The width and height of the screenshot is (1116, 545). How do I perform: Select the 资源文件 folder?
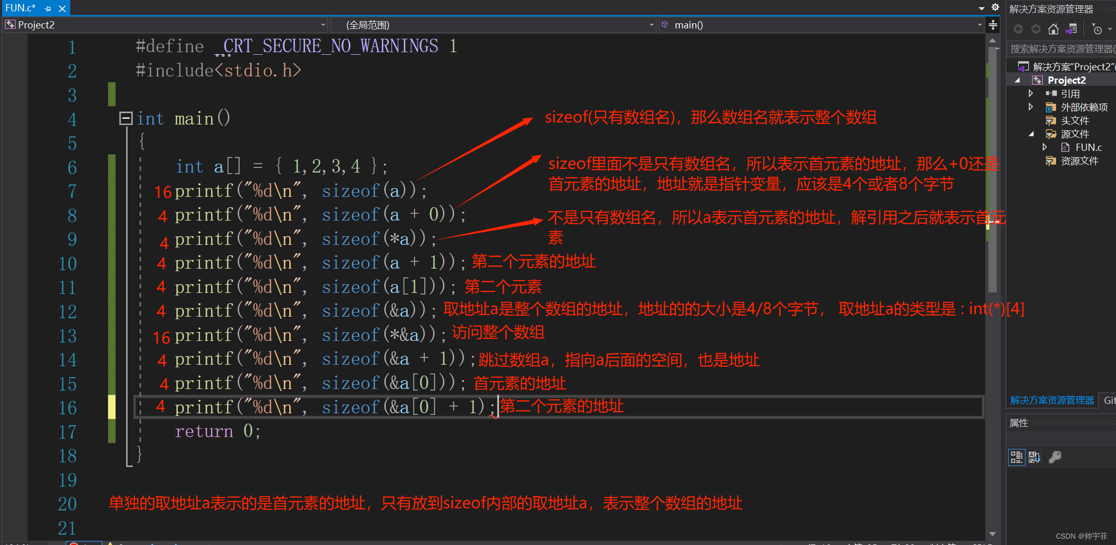[x=1079, y=161]
